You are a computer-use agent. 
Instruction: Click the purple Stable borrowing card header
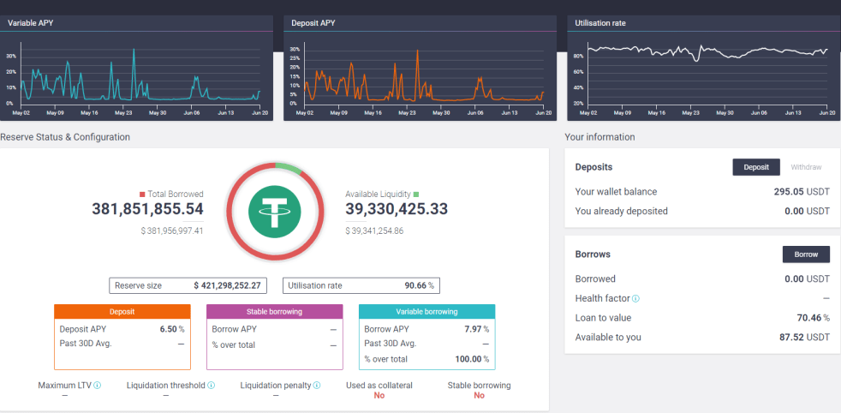click(x=274, y=312)
